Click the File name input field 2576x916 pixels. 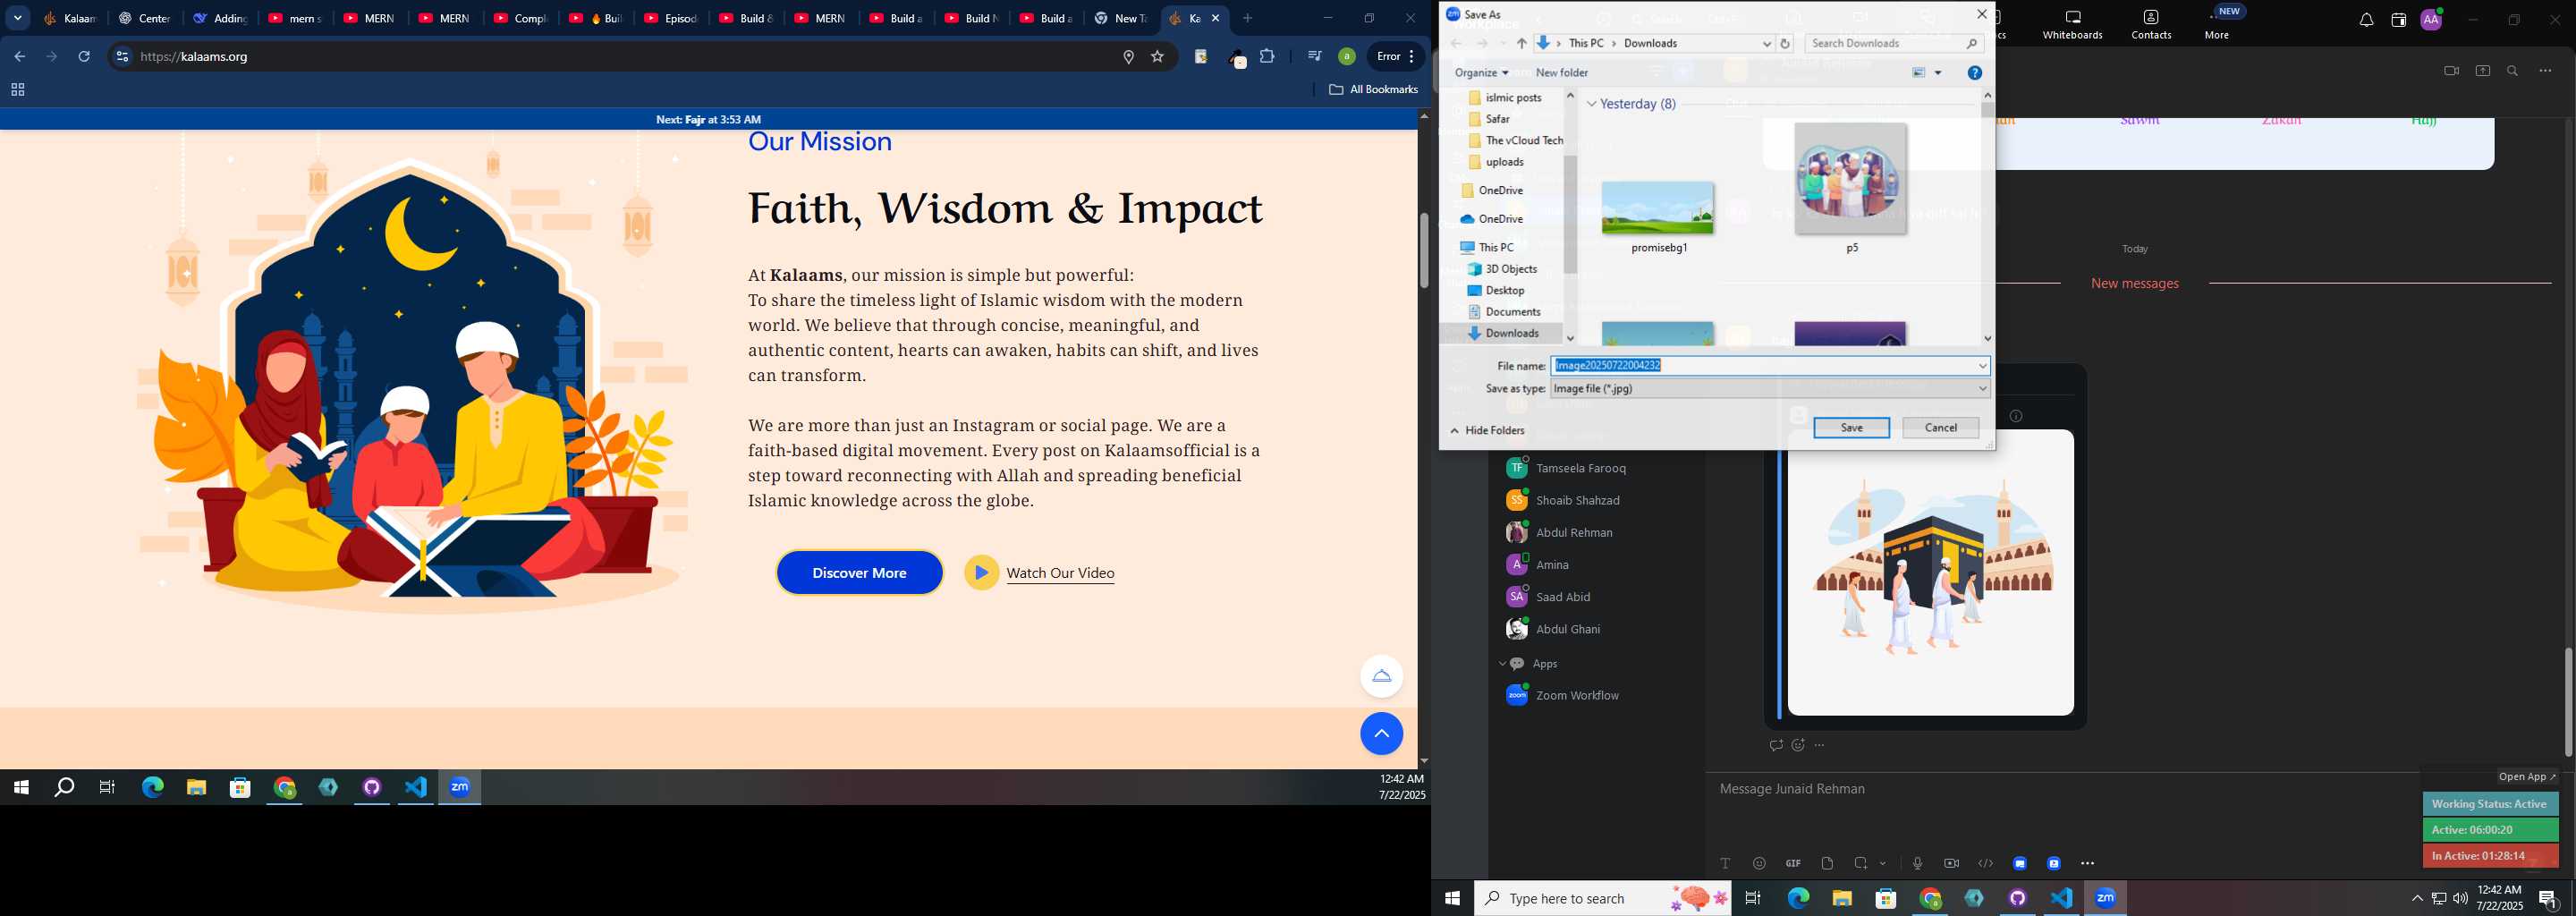(x=1762, y=366)
